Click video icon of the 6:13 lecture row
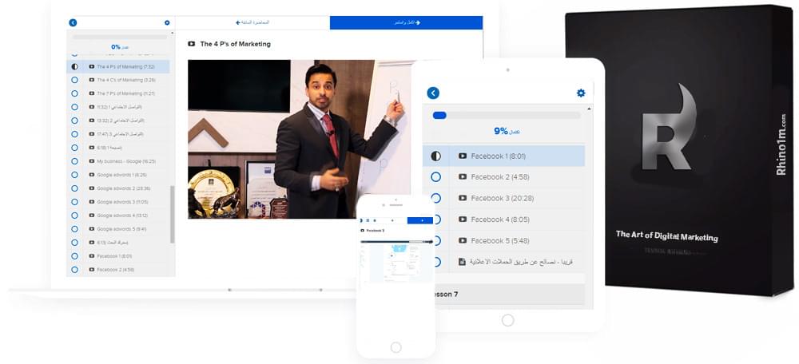The image size is (799, 364). (x=92, y=243)
